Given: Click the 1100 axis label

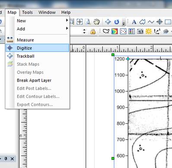Looking at the screenshot, I should (120, 75).
